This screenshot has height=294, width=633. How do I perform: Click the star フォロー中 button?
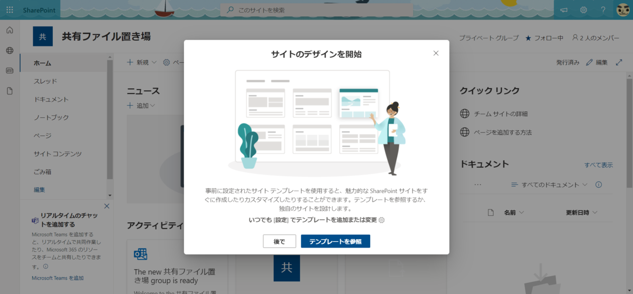tap(544, 38)
